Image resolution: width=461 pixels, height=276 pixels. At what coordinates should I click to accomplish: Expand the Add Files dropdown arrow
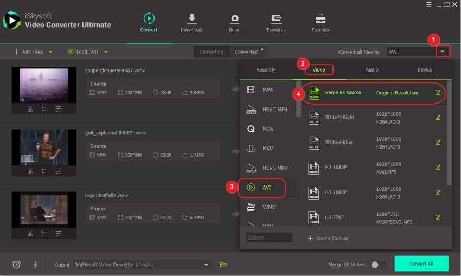(51, 52)
